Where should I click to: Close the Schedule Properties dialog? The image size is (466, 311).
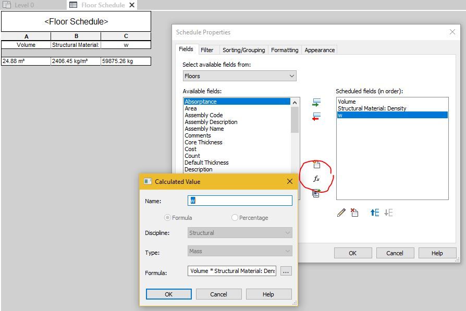coord(452,32)
